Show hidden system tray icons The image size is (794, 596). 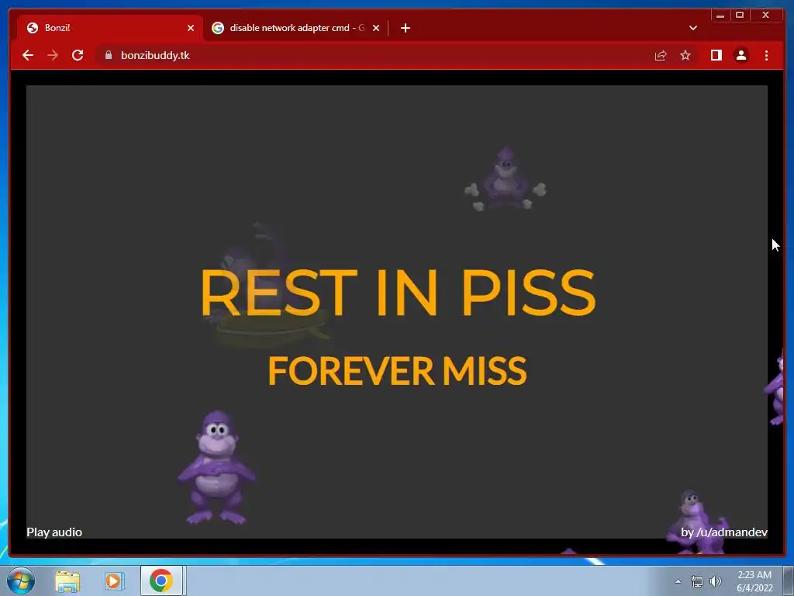click(x=678, y=581)
